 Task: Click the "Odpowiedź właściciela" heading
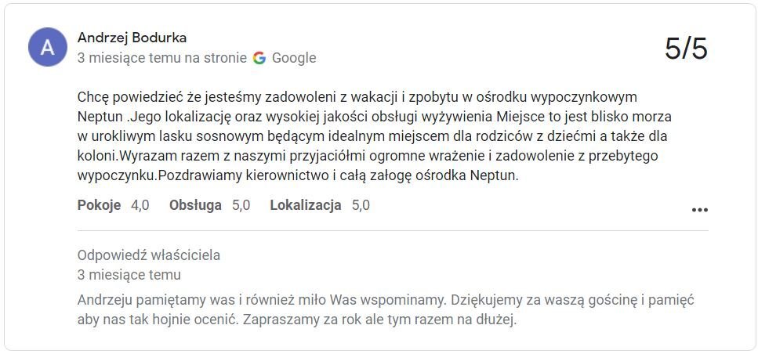click(149, 255)
